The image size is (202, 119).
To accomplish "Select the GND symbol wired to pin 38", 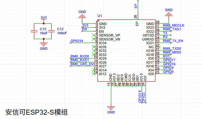I will pos(169,15).
